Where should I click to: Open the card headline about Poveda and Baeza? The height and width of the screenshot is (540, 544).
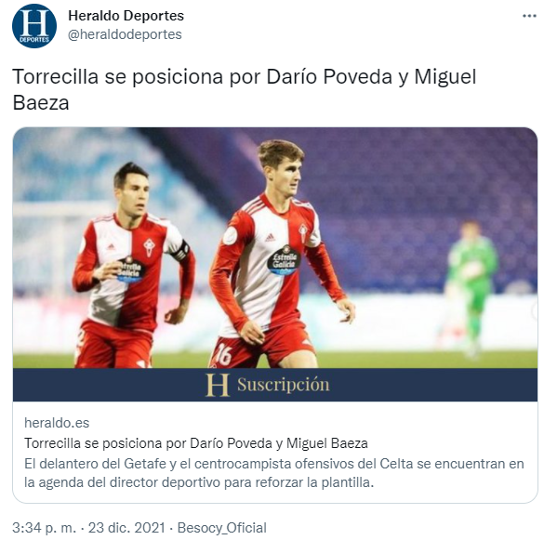(196, 443)
